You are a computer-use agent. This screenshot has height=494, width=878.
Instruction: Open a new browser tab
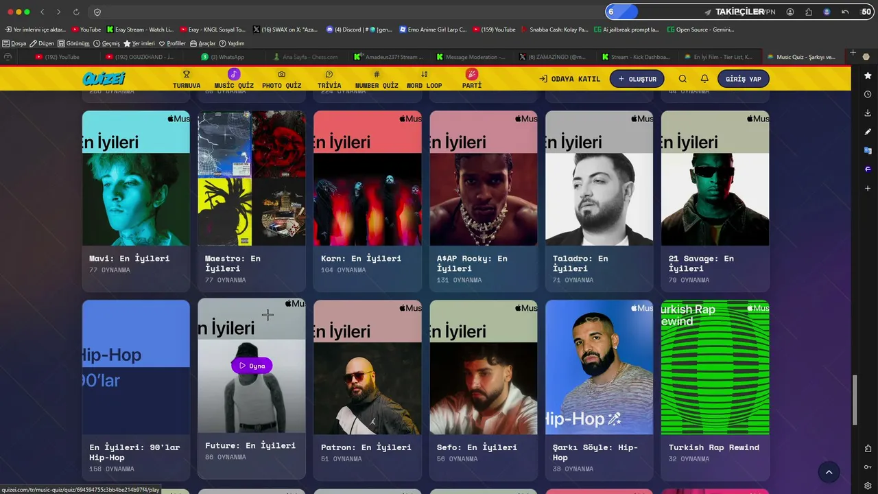tap(853, 53)
